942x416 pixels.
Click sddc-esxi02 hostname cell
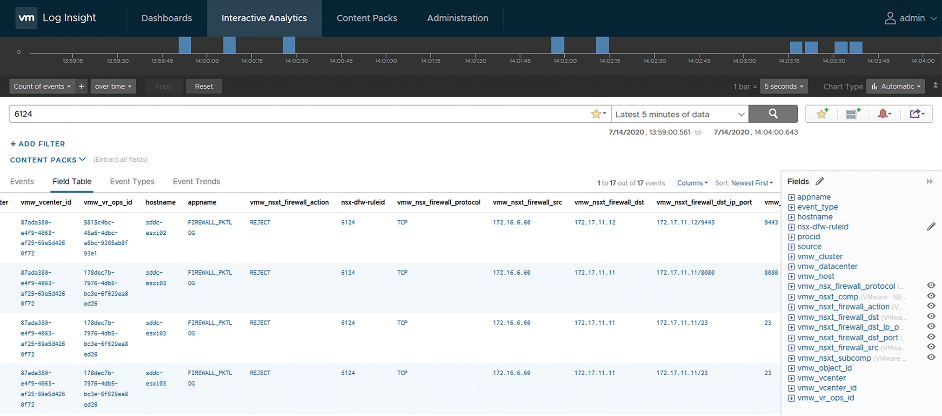156,227
